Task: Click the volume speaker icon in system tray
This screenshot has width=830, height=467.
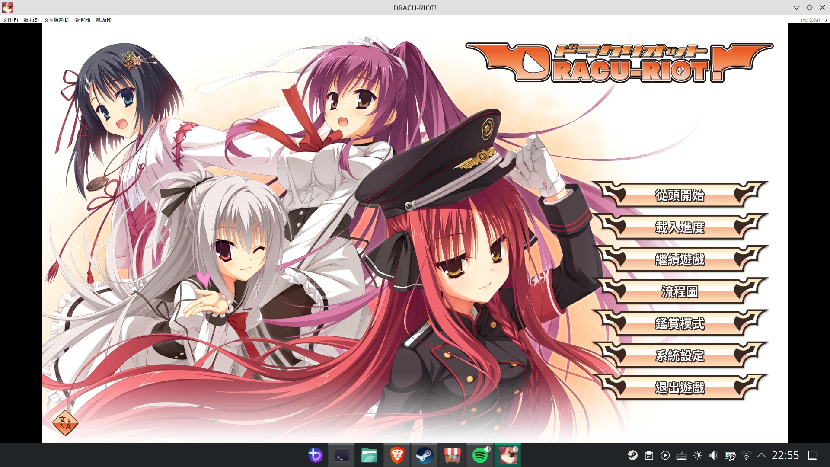Action: coord(713,455)
